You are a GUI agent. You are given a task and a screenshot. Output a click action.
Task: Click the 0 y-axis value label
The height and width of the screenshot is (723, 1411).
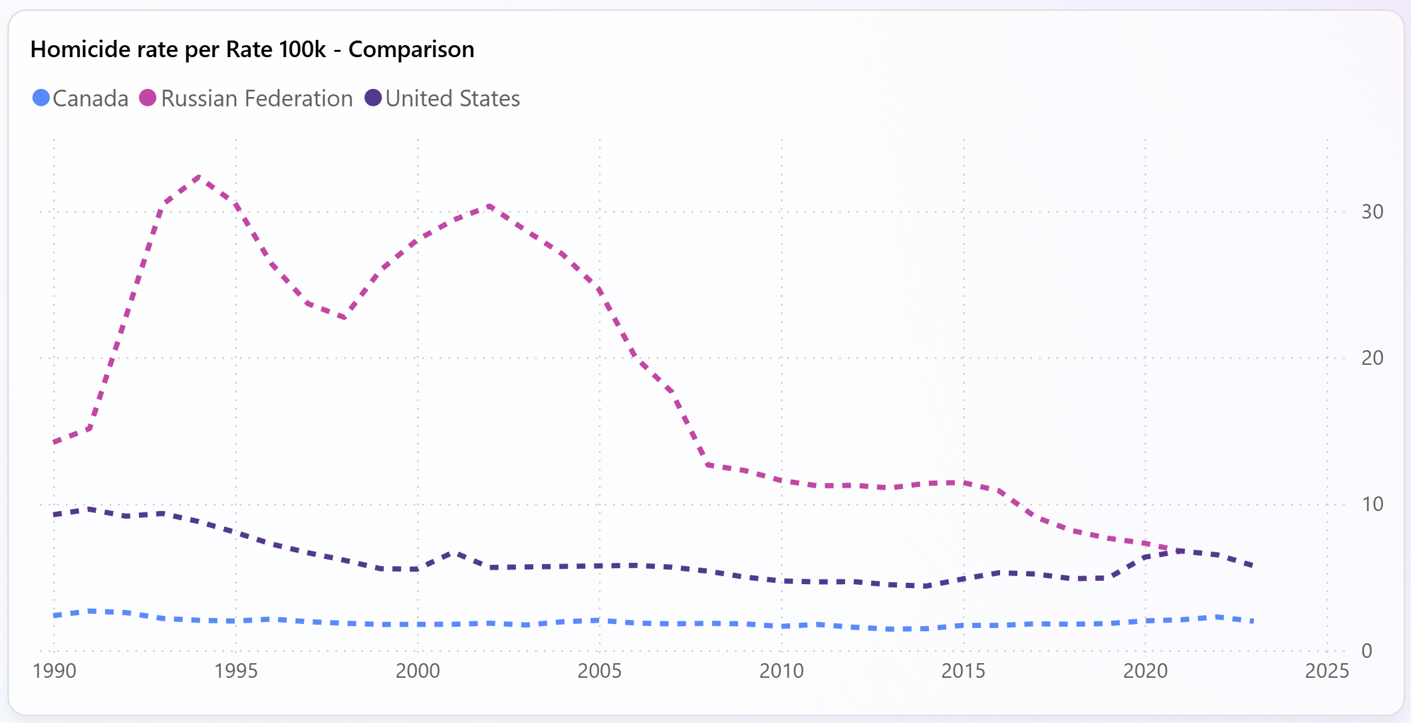tap(1367, 651)
